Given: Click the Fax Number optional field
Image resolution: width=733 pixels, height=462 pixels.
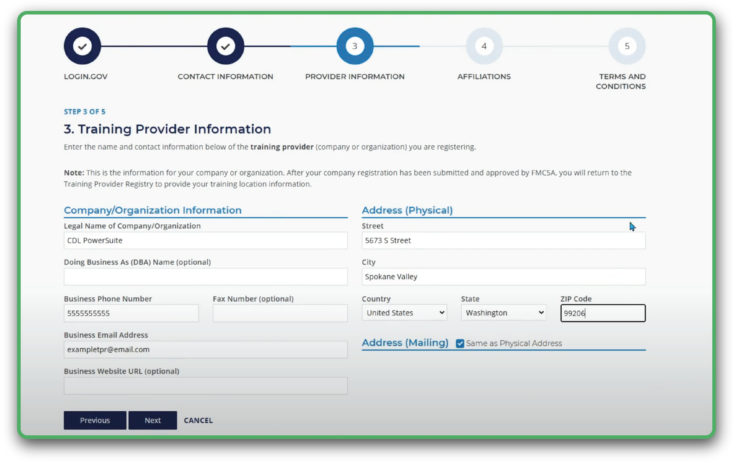Looking at the screenshot, I should click(280, 313).
